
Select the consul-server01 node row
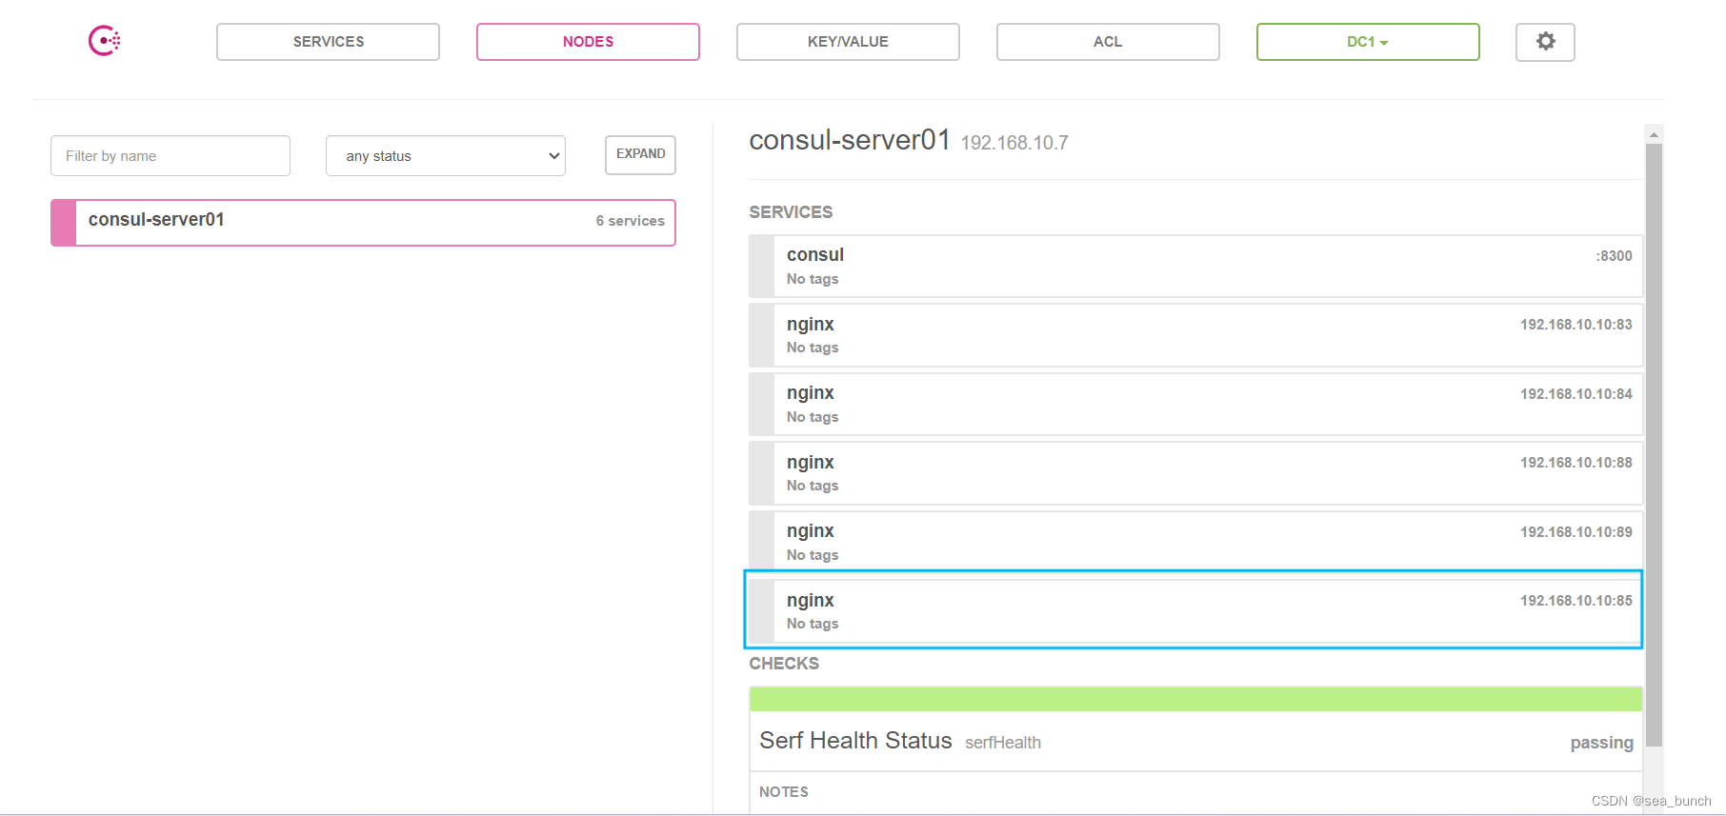pos(363,222)
